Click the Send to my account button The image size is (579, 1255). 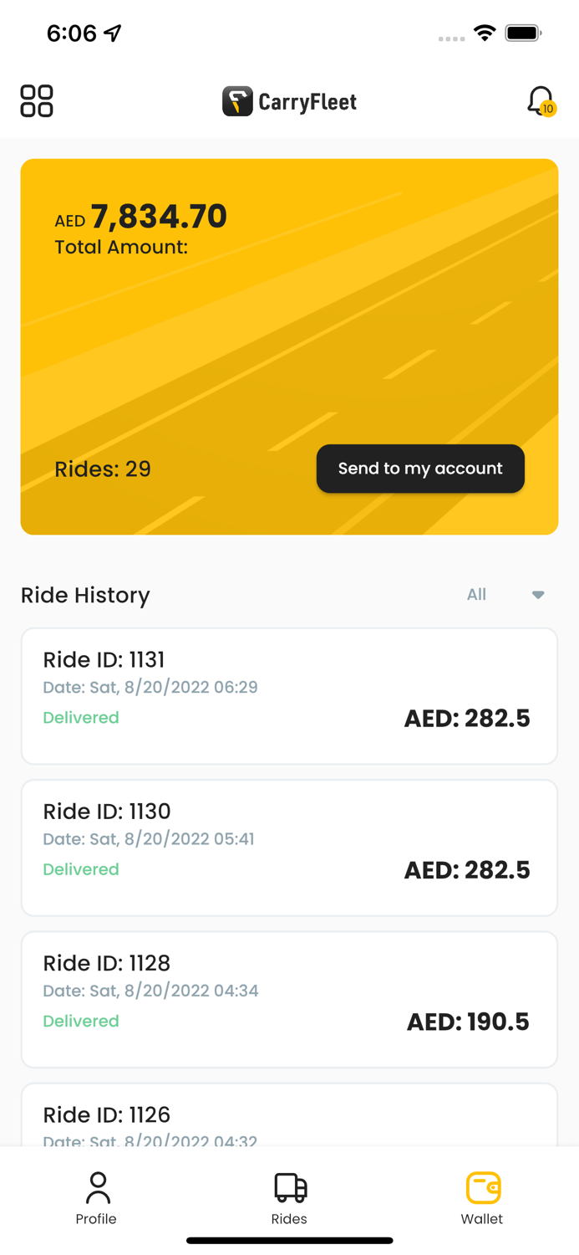pyautogui.click(x=420, y=469)
